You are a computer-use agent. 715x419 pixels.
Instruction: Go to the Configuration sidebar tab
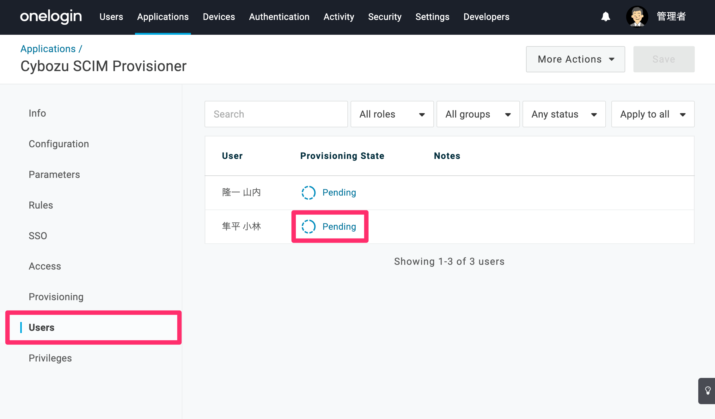tap(59, 144)
